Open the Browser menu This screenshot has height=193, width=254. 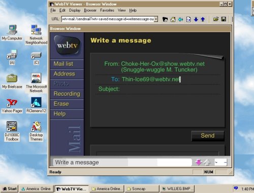point(90,10)
